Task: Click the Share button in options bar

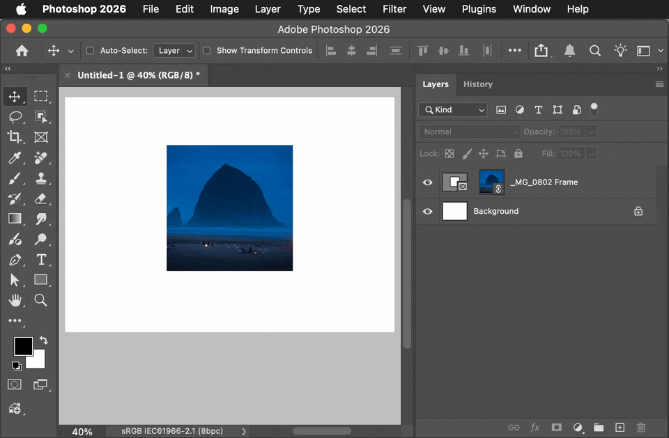Action: pyautogui.click(x=541, y=51)
